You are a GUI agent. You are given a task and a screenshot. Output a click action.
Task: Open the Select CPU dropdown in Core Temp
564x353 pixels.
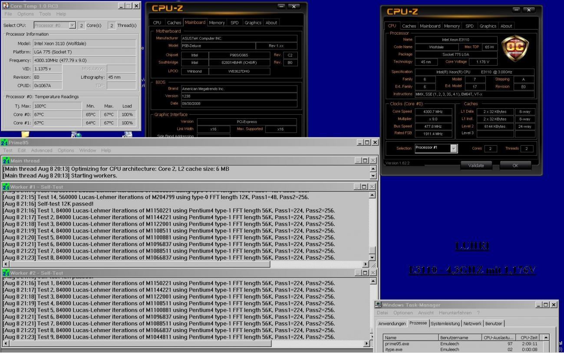point(72,25)
